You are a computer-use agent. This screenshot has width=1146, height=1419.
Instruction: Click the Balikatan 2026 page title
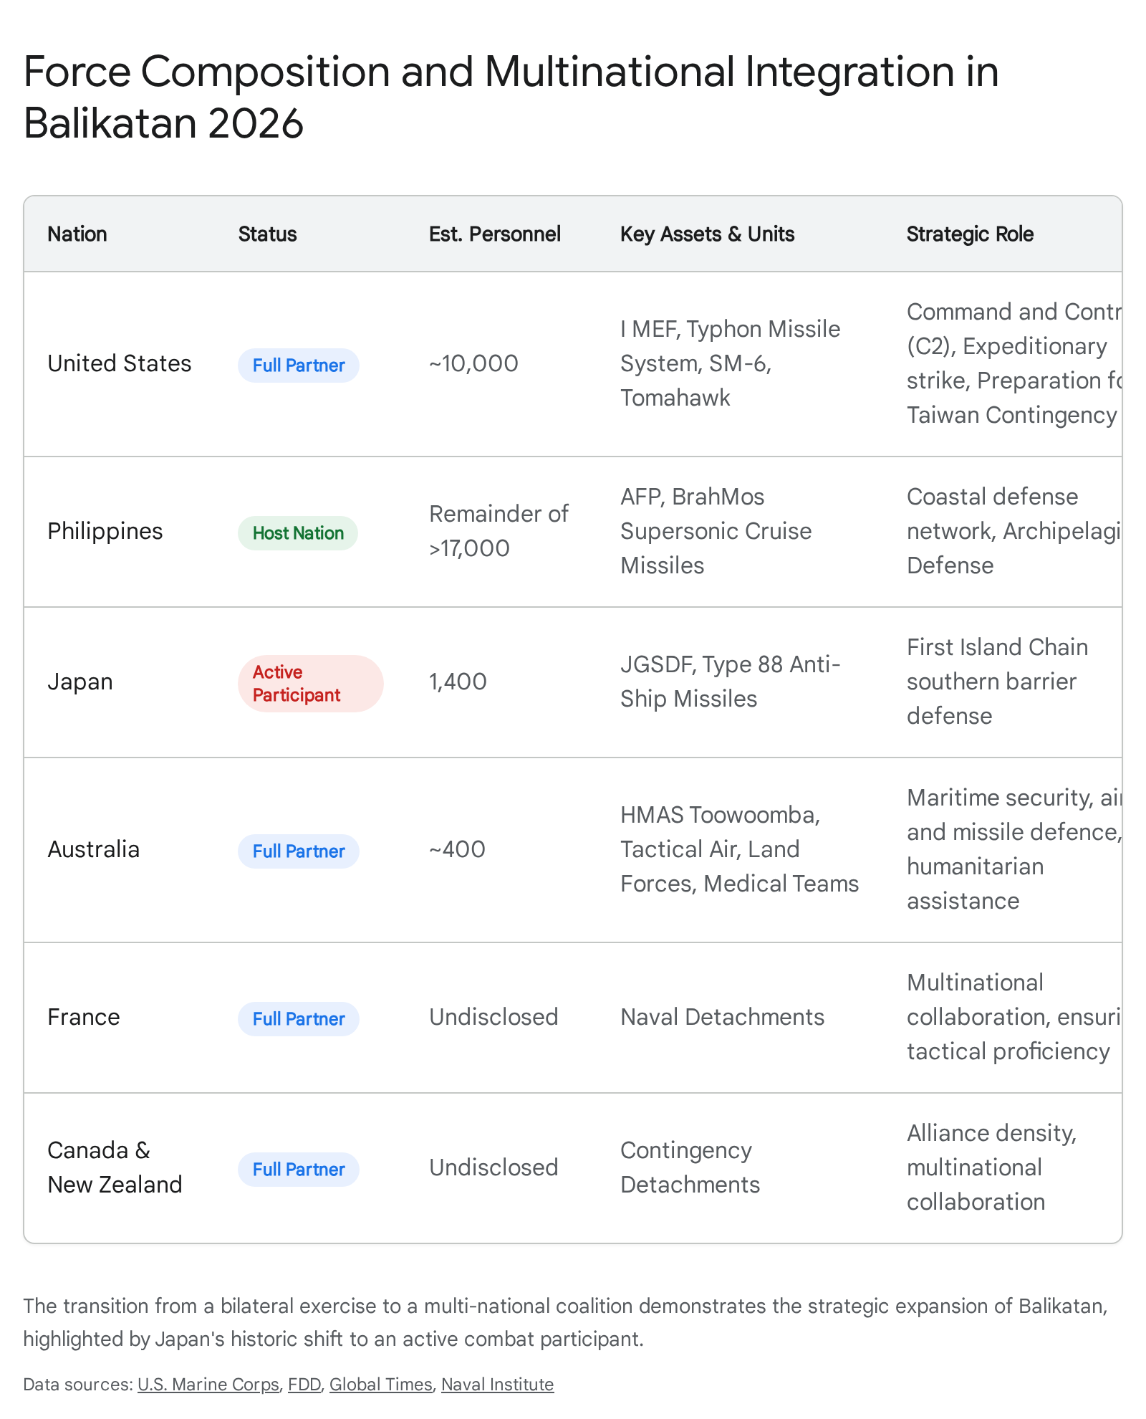(x=511, y=97)
